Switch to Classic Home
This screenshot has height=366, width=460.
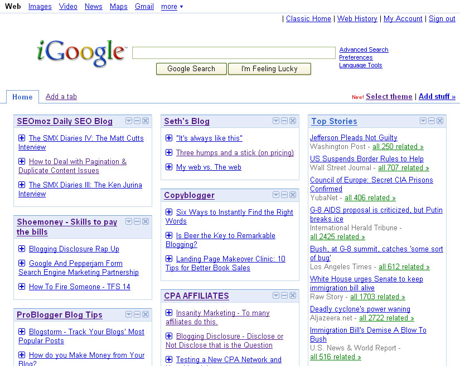coord(309,19)
